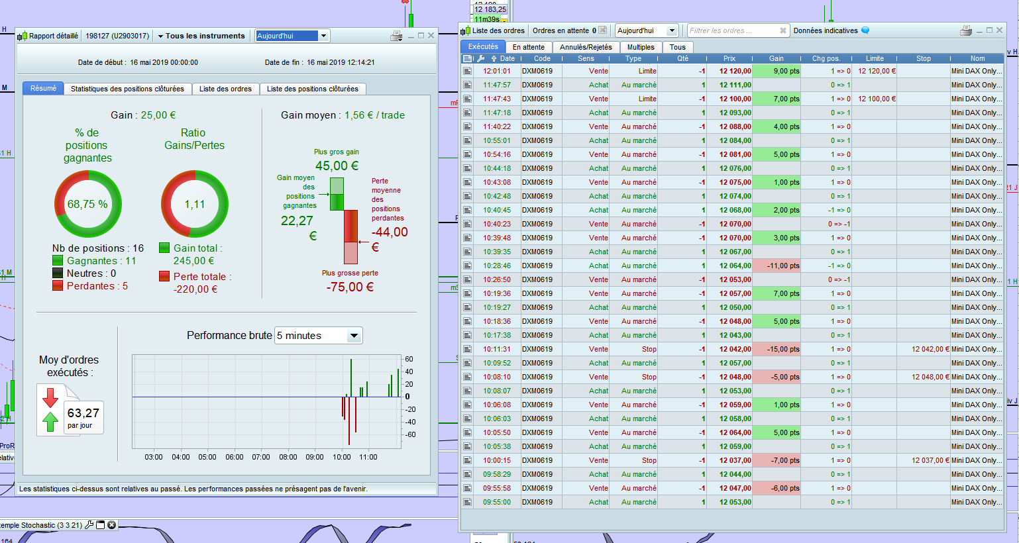Screen dimensions: 1019x543
Task: Click the candlestick icon beside Liste des ordres title
Action: (x=465, y=30)
